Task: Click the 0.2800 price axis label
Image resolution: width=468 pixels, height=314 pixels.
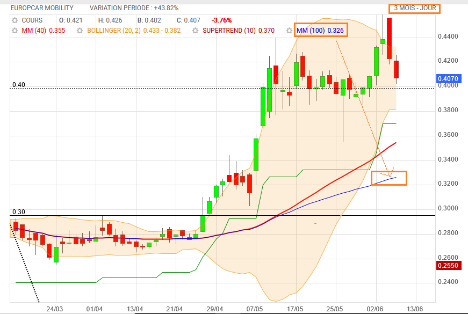Action: click(x=448, y=233)
